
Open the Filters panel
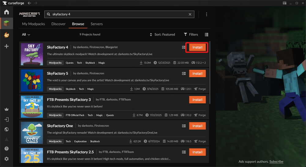191,35
